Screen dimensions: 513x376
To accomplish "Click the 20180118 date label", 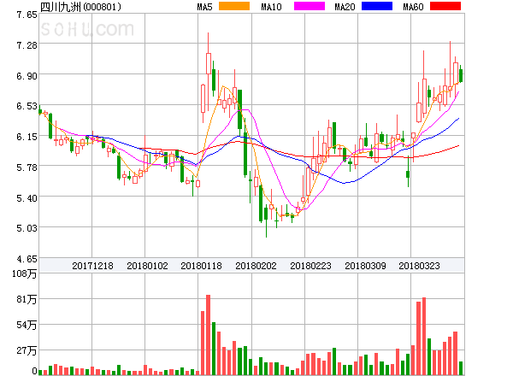I will click(201, 266).
